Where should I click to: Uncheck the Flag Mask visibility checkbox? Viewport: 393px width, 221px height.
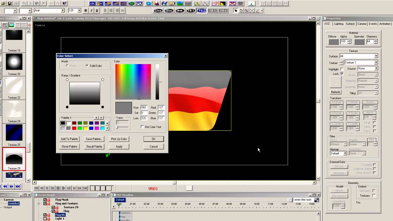[x=45, y=200]
